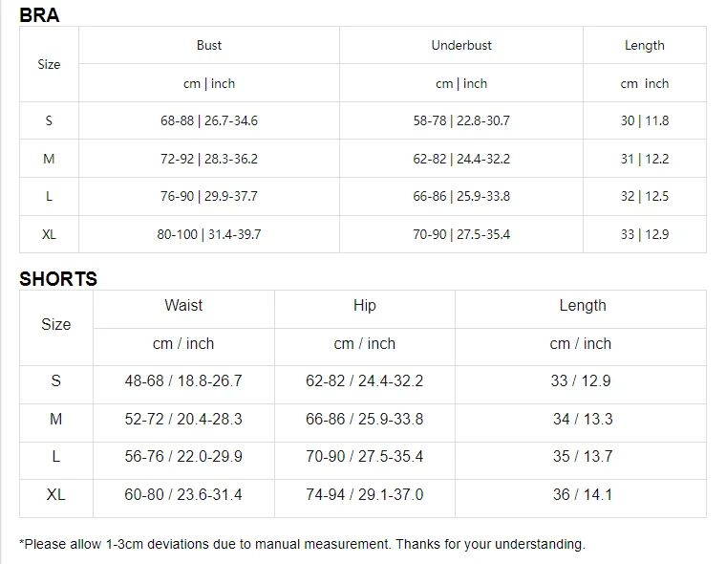Screen dimensions: 726x564
Task: Click waist value 60-80 / 23.6-31.4
Action: [x=183, y=494]
